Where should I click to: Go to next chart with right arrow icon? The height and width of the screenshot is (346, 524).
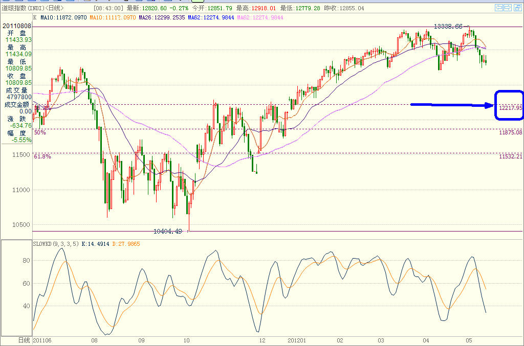pos(508,8)
